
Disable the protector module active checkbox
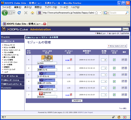tap(114, 95)
